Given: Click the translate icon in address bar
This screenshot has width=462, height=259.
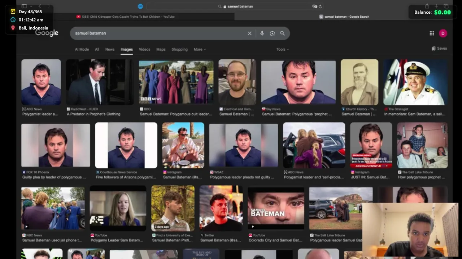Looking at the screenshot, I should pos(314,6).
